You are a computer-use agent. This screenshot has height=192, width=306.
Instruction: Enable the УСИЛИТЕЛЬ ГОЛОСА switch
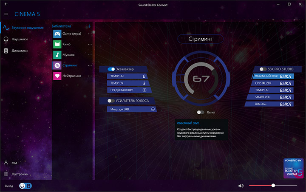[x=111, y=101]
